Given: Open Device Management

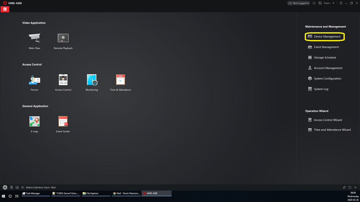Looking at the screenshot, I should [x=327, y=36].
